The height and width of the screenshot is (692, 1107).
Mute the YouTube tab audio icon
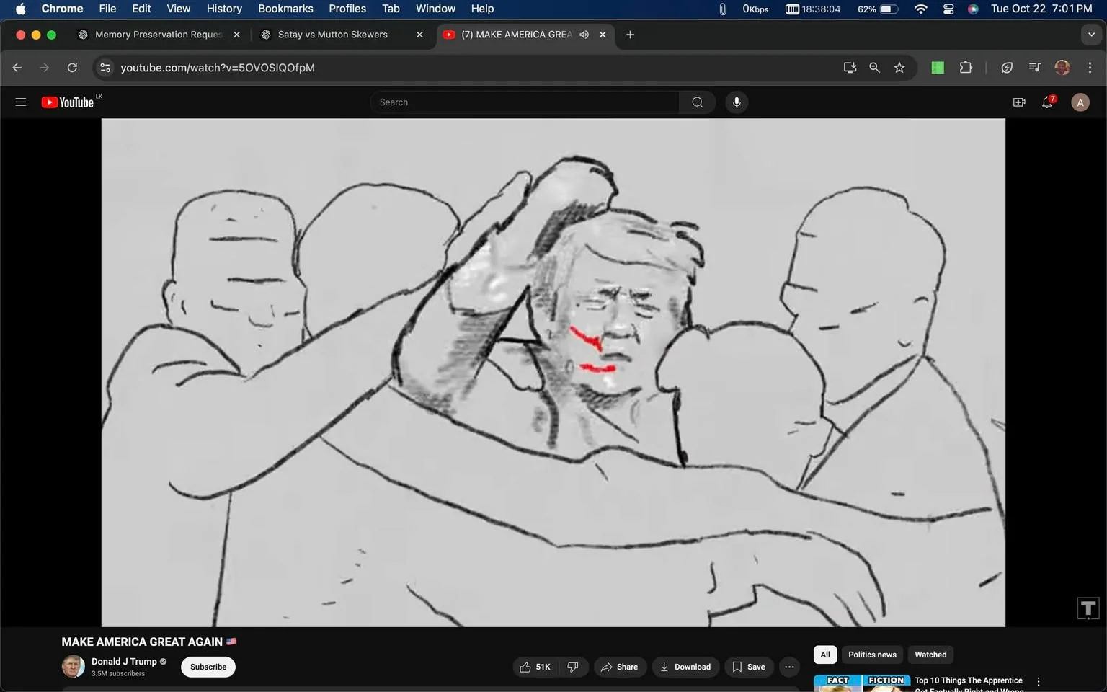point(584,35)
